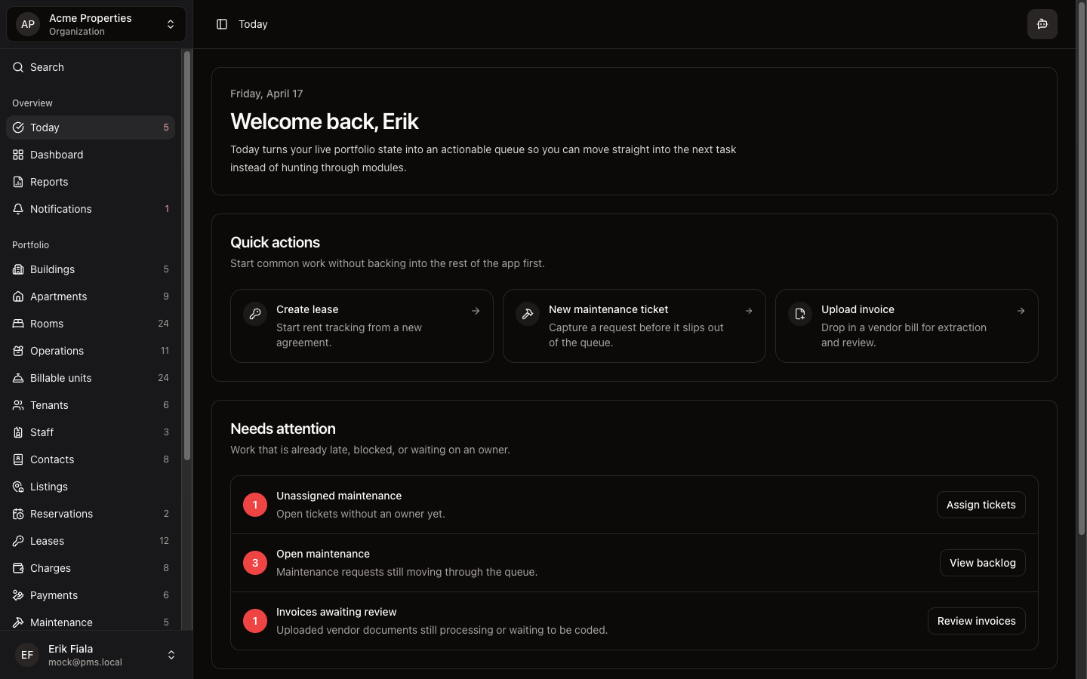Open the assistant bot icon button
1087x679 pixels.
1042,24
